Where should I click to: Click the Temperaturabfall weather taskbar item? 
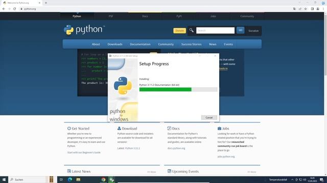[x=278, y=179]
